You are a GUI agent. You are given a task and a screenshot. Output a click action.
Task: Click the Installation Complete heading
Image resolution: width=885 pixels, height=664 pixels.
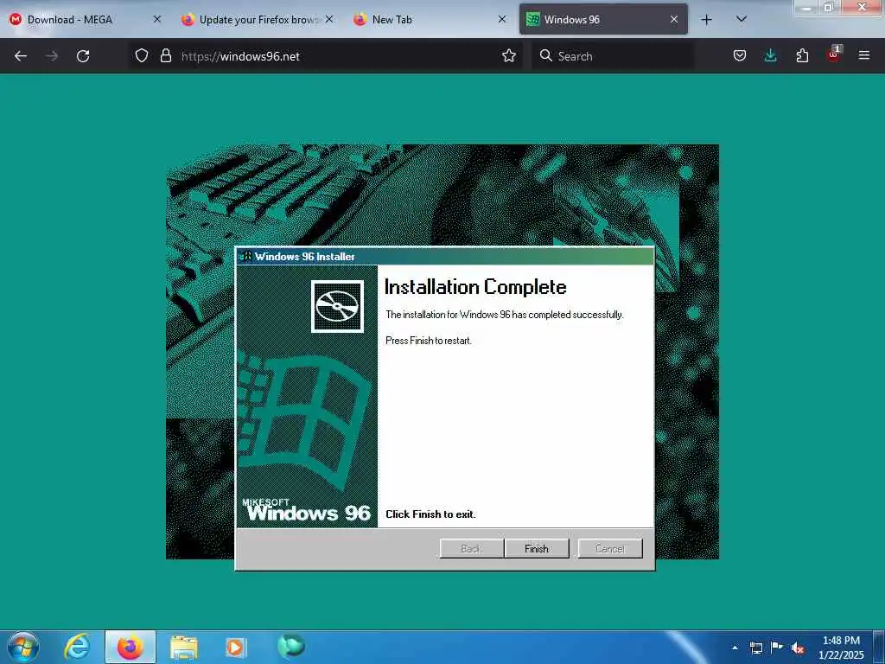475,287
